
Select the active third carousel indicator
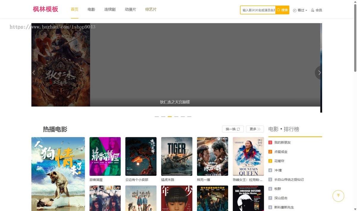170,116
